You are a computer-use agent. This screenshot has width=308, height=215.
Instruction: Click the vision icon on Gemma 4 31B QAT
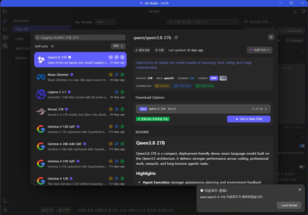pyautogui.click(x=111, y=161)
